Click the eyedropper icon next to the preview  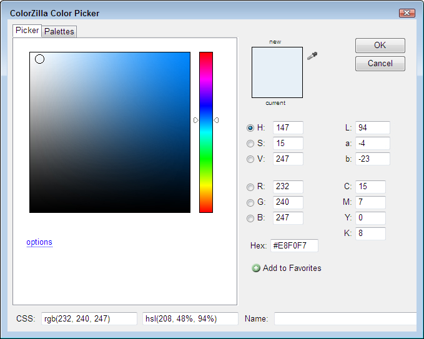point(313,56)
